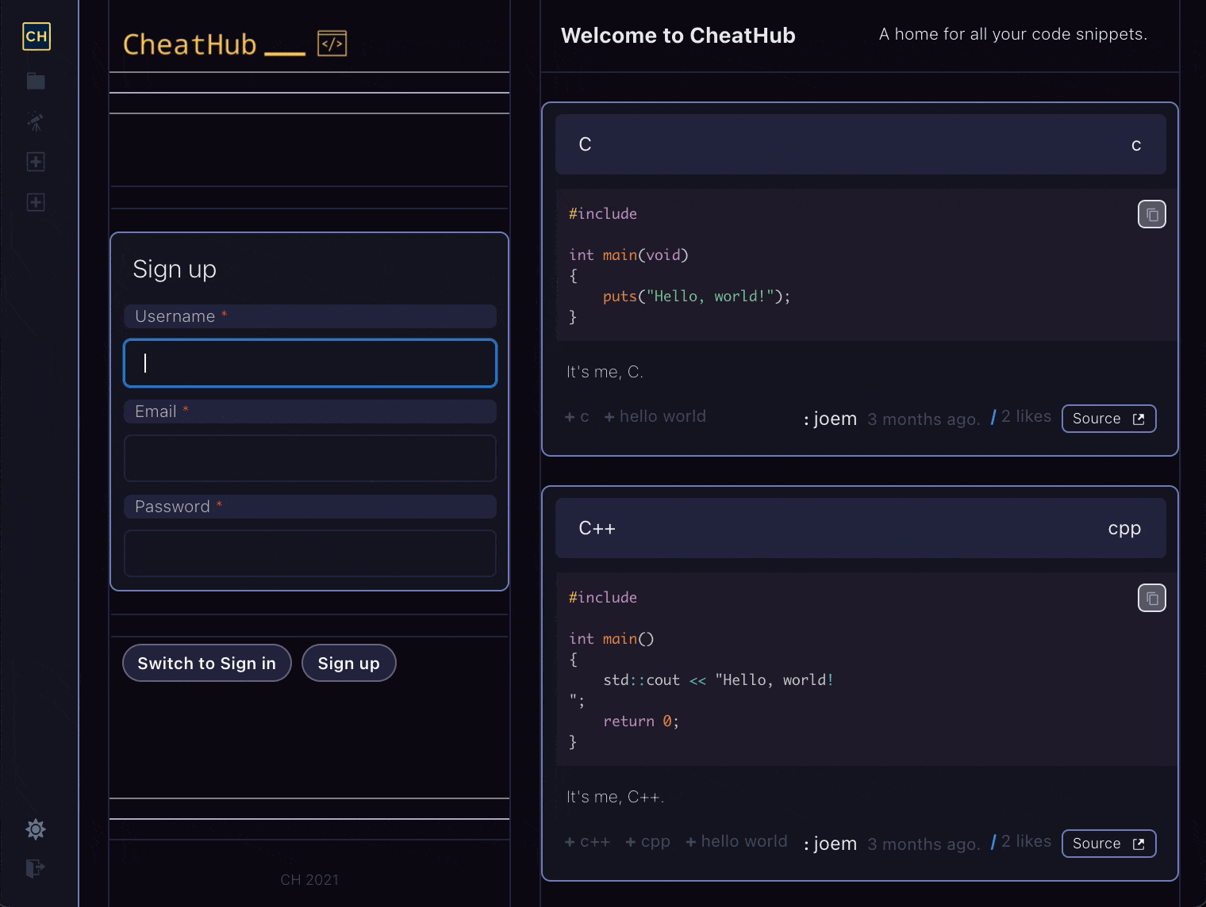This screenshot has width=1206, height=907.
Task: Click '3 months ago.' on the C snippet
Action: [x=924, y=419]
